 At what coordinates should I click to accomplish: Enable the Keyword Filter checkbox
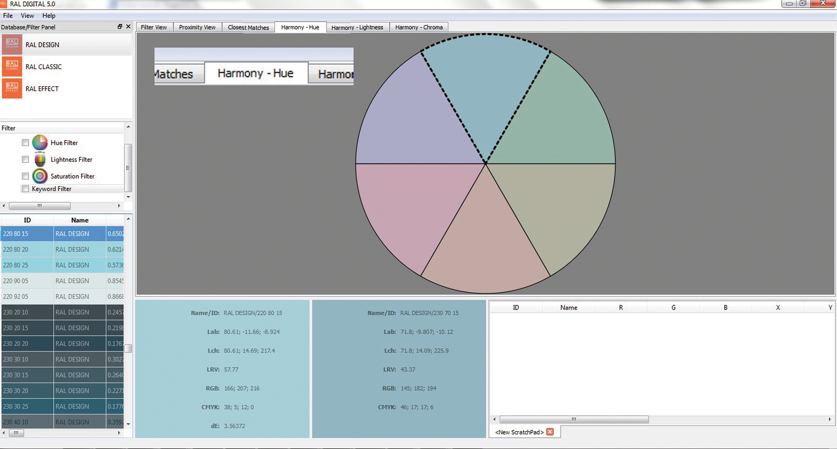pos(25,189)
